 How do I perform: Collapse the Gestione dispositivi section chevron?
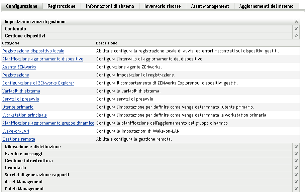pos(296,36)
